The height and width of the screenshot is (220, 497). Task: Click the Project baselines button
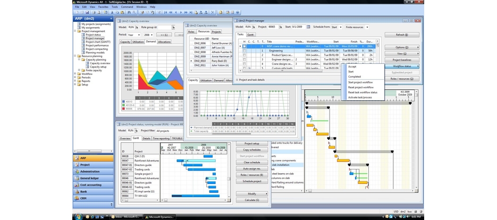click(x=402, y=60)
